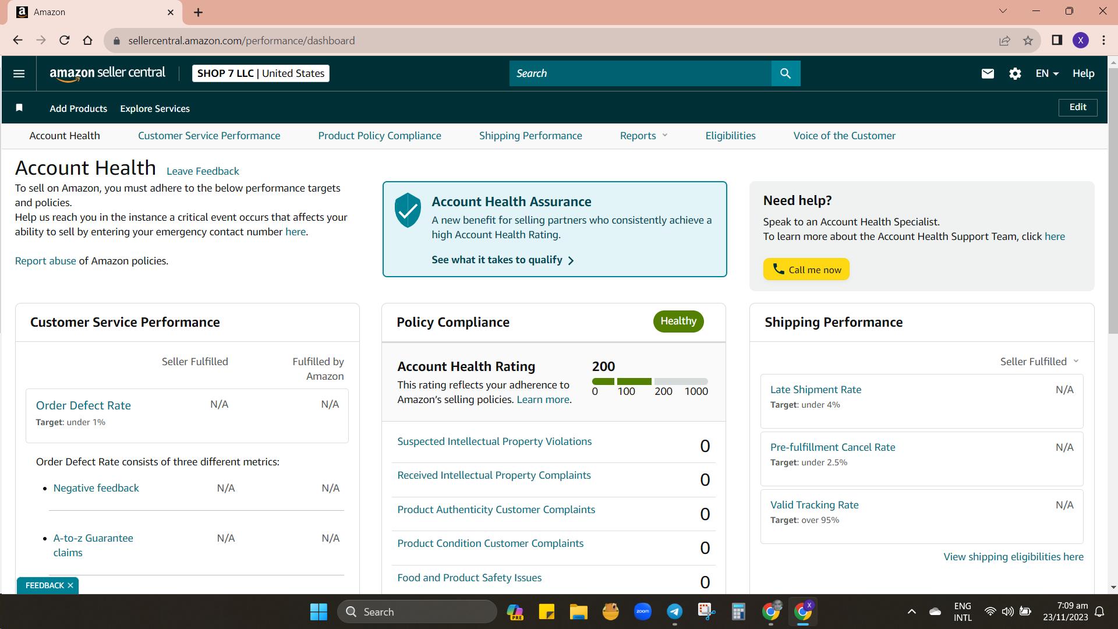Screen dimensions: 1118x629
Task: Open the notifications bell in the taskbar
Action: pyautogui.click(x=1099, y=612)
